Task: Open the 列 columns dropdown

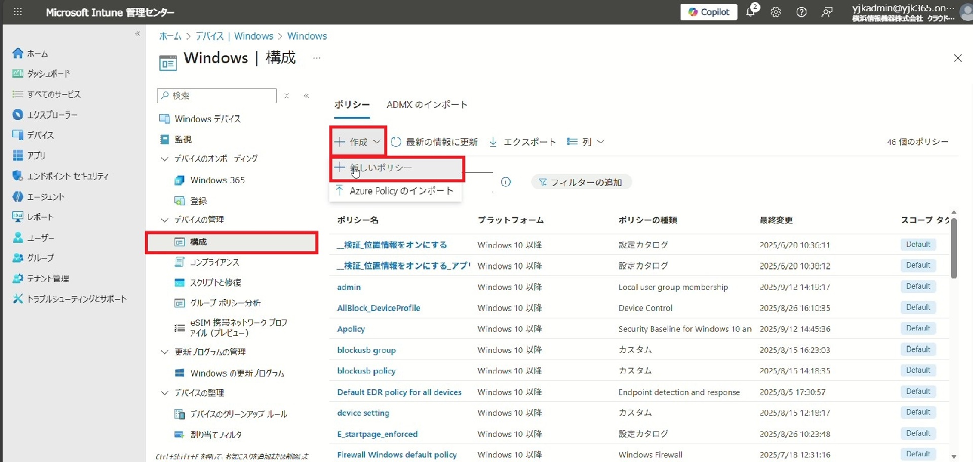Action: coord(586,142)
